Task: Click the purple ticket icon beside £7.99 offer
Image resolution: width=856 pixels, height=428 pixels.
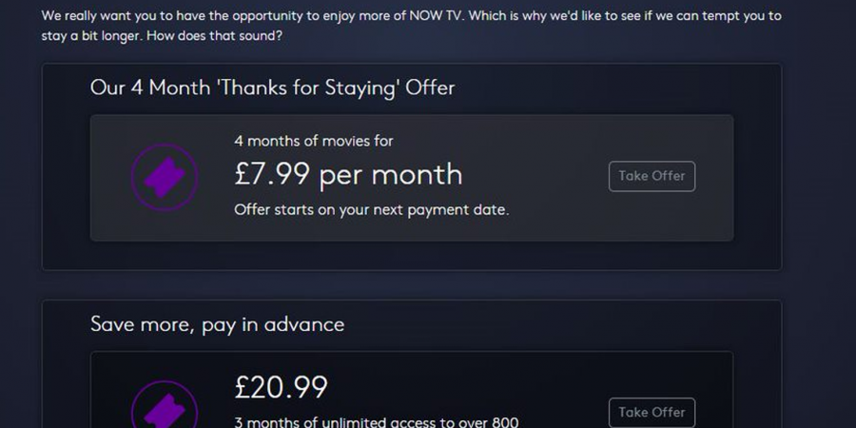Action: pyautogui.click(x=164, y=178)
